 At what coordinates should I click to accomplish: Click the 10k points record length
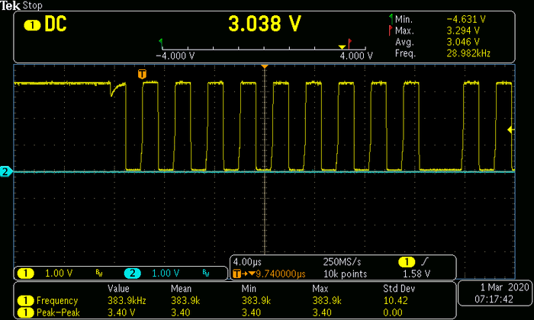pyautogui.click(x=345, y=274)
